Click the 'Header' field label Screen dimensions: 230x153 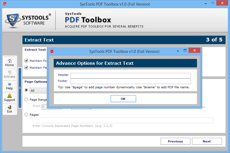pyautogui.click(x=63, y=75)
